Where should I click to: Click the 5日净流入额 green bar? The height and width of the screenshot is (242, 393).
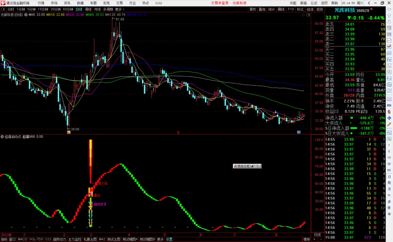(x=354, y=128)
